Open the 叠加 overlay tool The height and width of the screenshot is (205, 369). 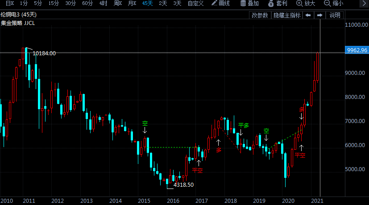[249, 3]
